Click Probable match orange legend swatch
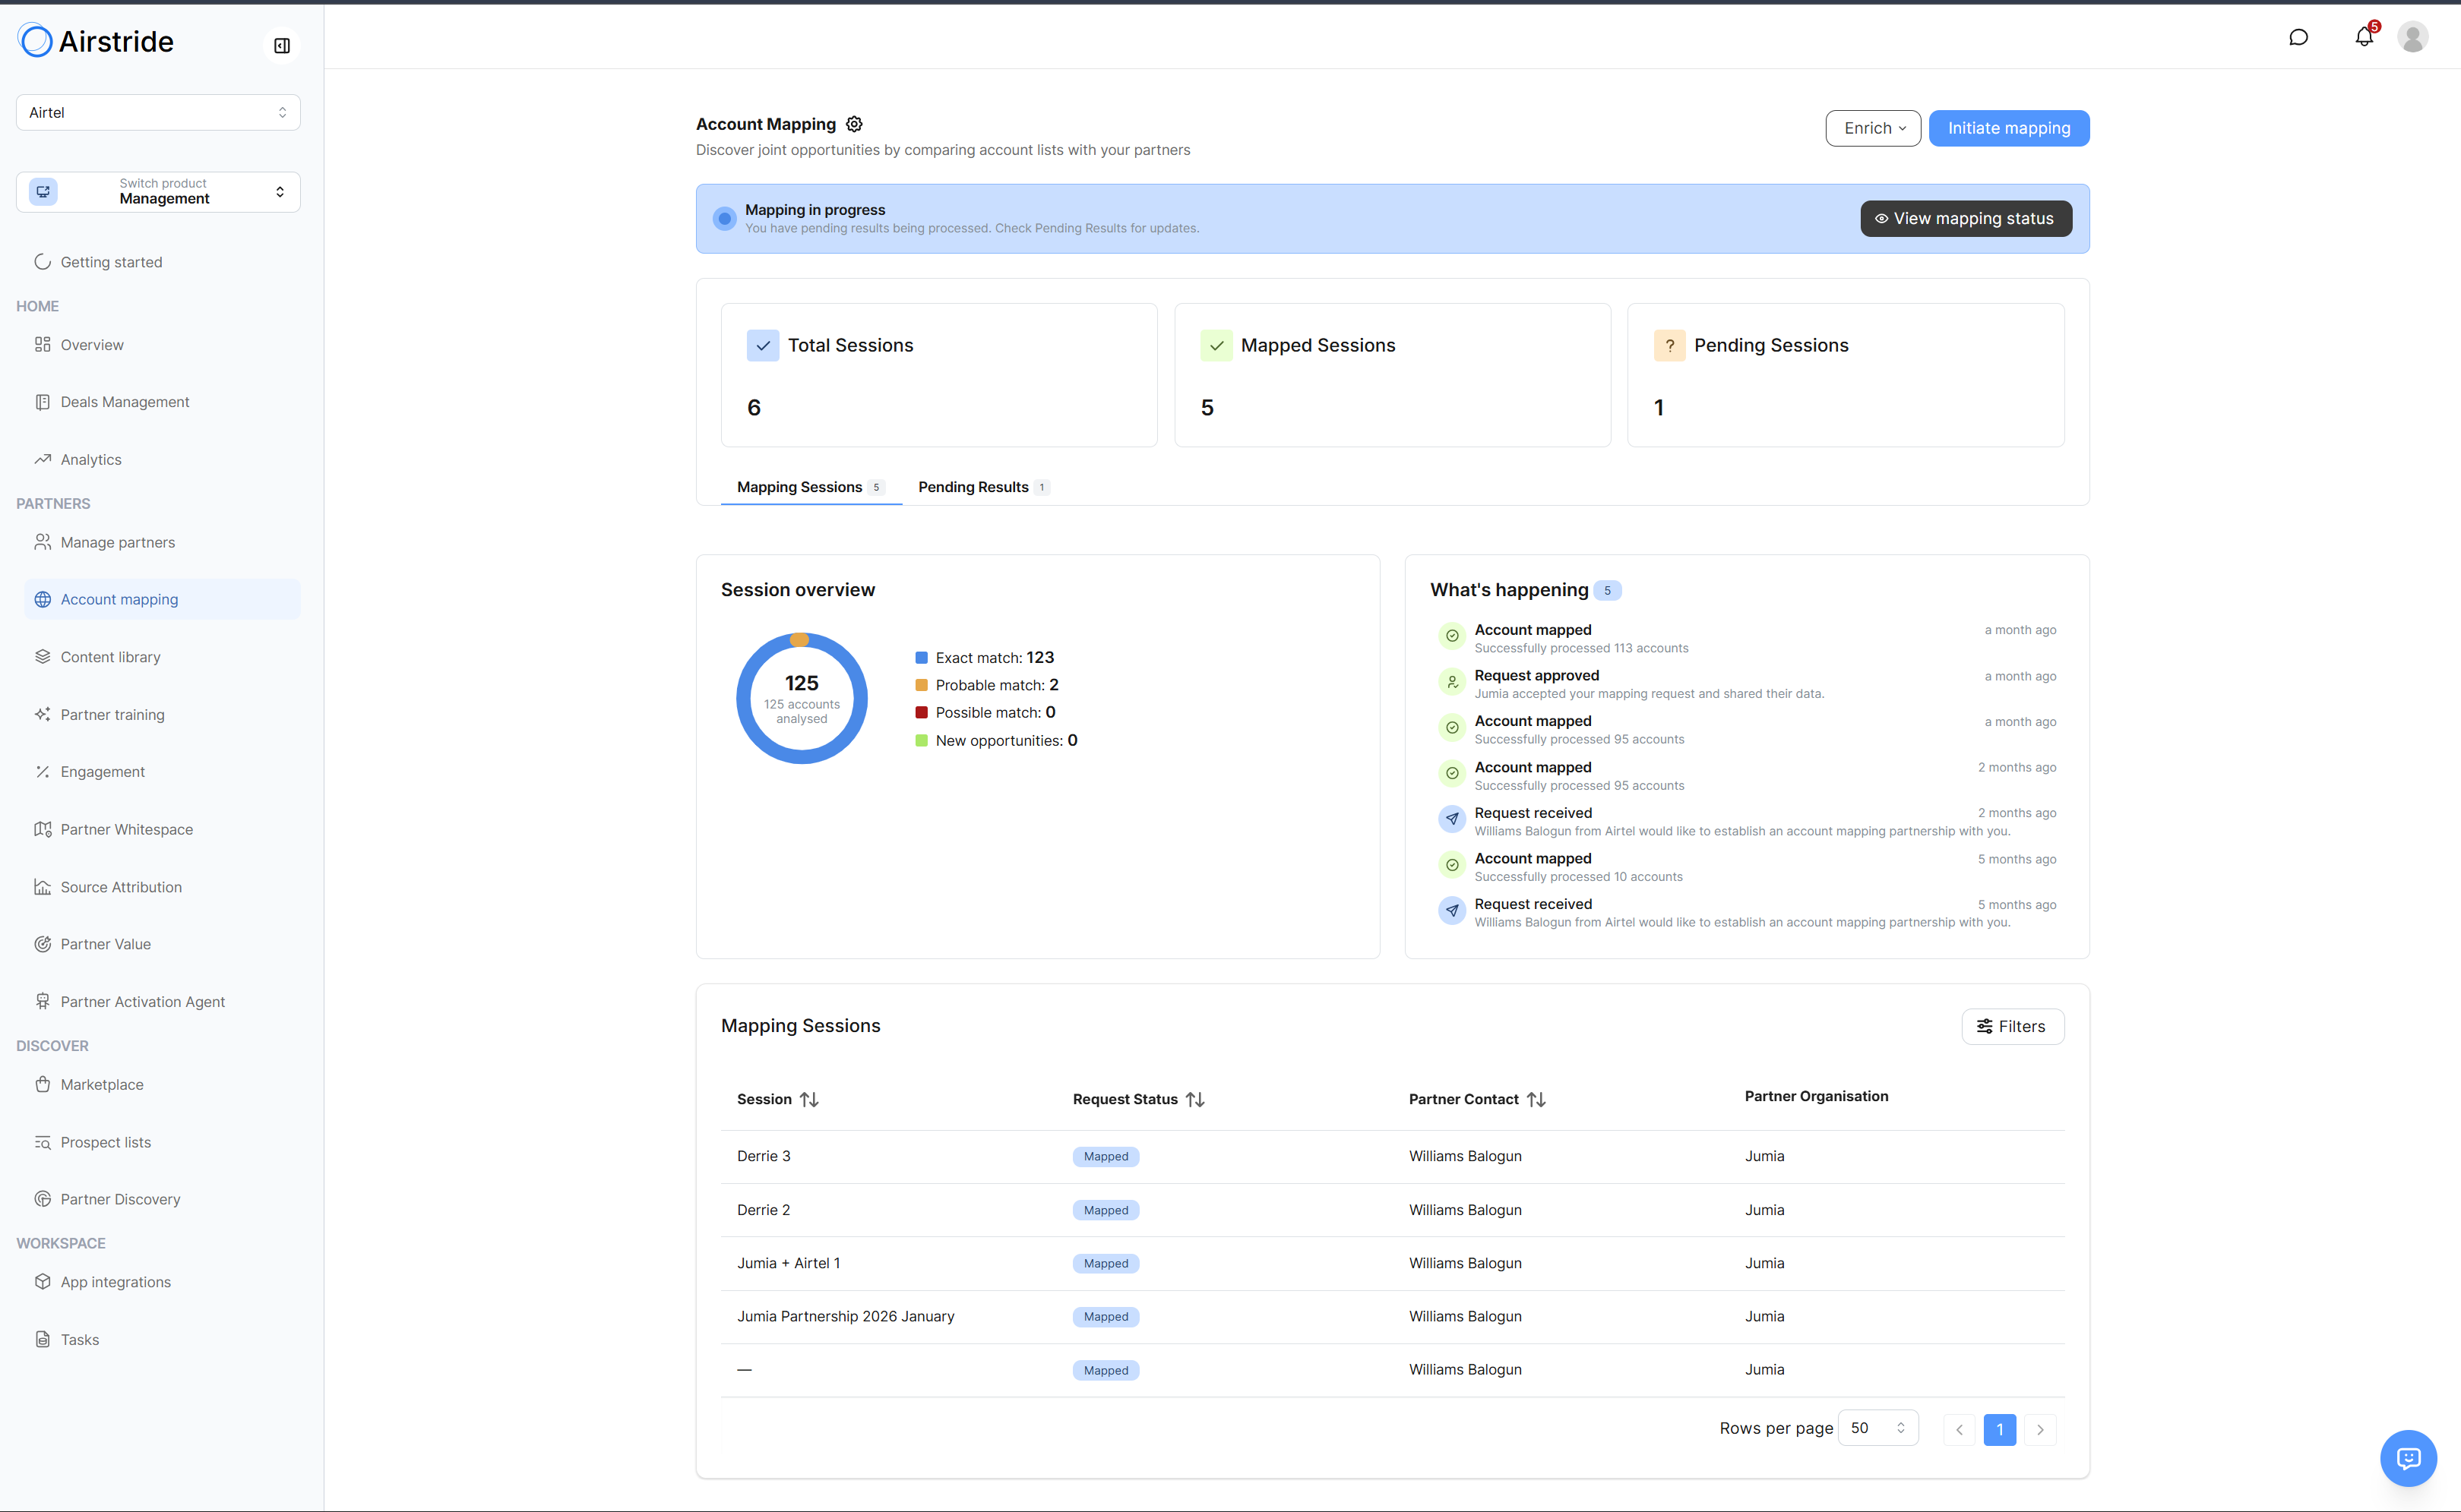The image size is (2461, 1512). pos(922,685)
